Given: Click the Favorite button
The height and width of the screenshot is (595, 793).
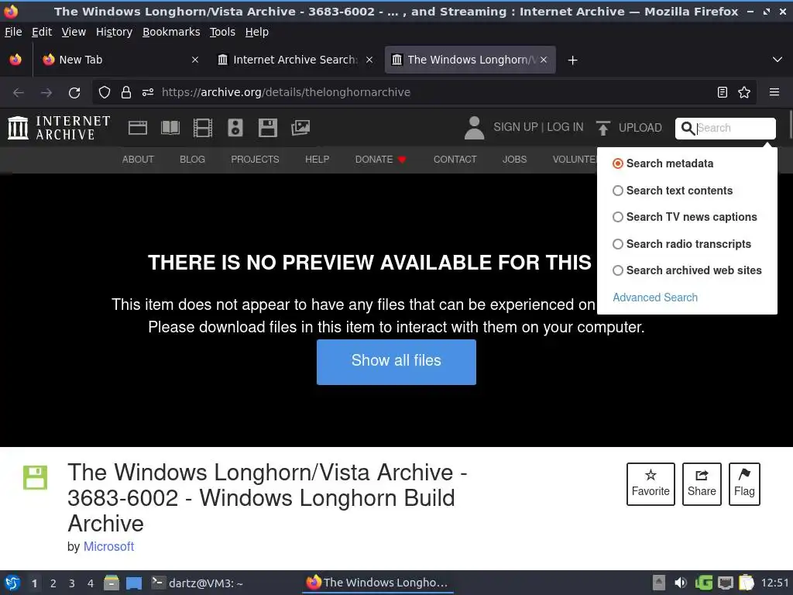Looking at the screenshot, I should [x=651, y=483].
